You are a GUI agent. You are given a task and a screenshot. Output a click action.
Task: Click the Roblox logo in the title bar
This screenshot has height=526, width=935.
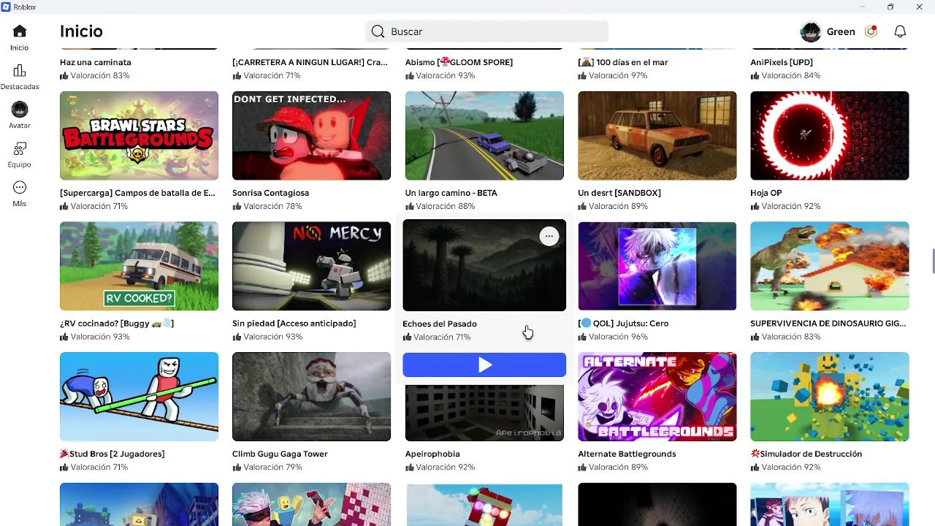pyautogui.click(x=6, y=7)
